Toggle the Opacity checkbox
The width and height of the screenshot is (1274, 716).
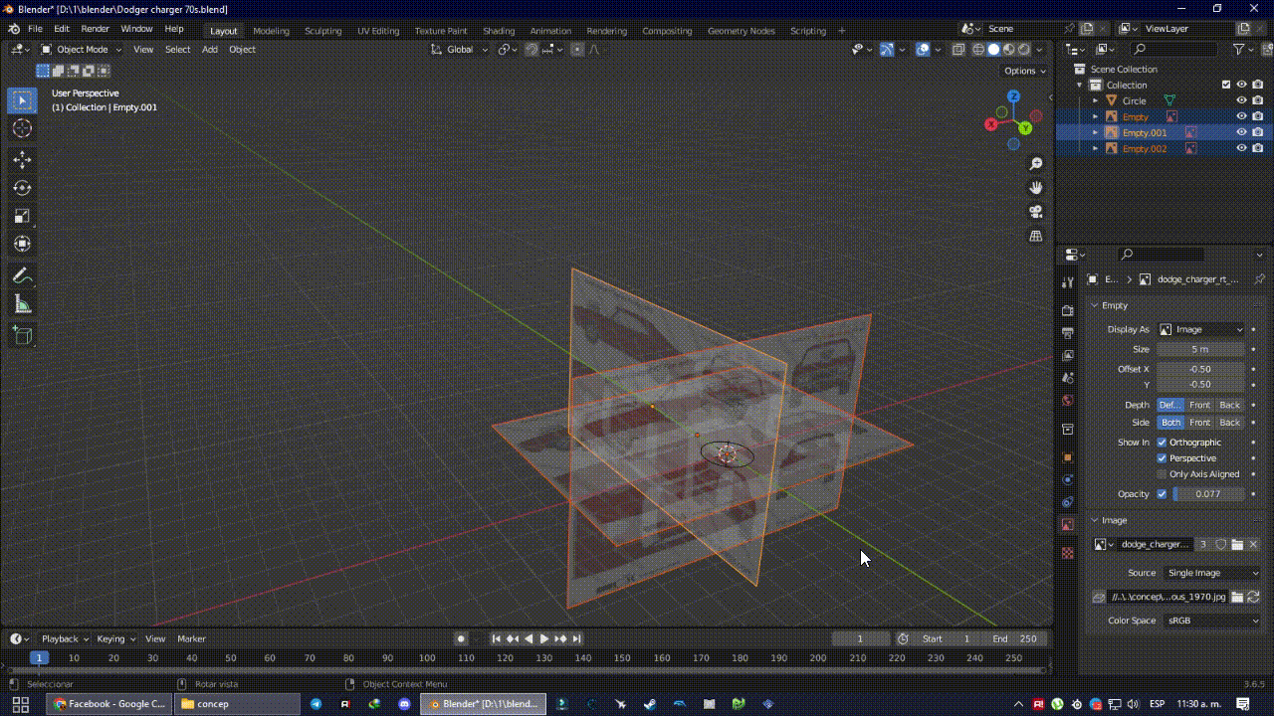[1162, 493]
